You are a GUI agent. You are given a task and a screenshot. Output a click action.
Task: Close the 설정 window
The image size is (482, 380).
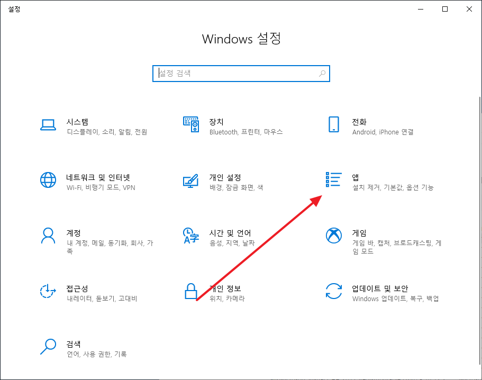point(469,9)
